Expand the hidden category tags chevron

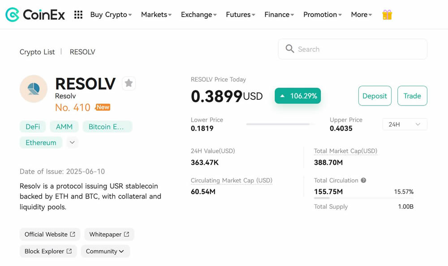[72, 143]
